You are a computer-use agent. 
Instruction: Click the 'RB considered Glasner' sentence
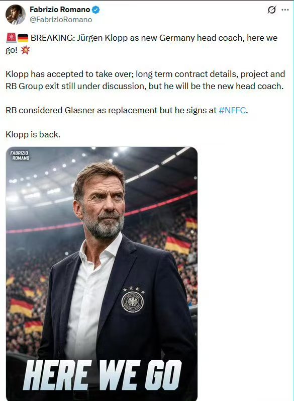[x=127, y=110]
